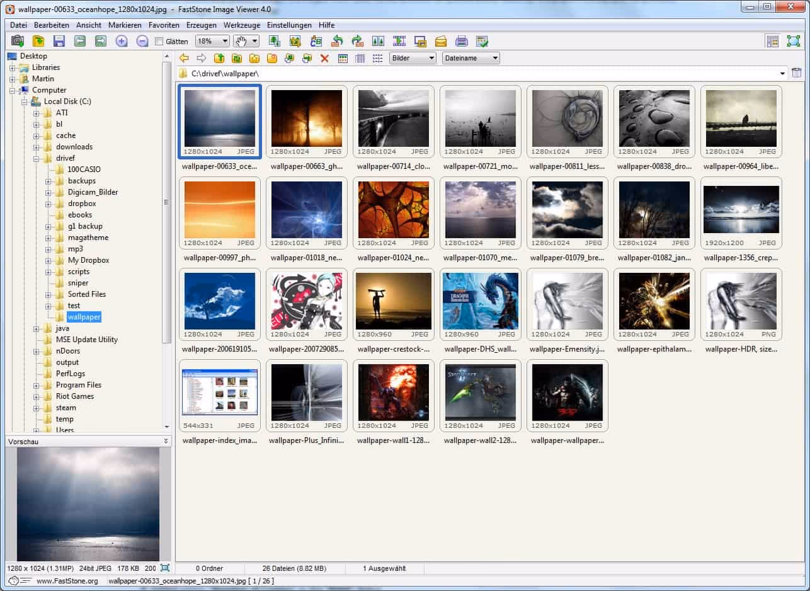Click the www.FastStone.org link
This screenshot has width=810, height=591.
tap(67, 581)
